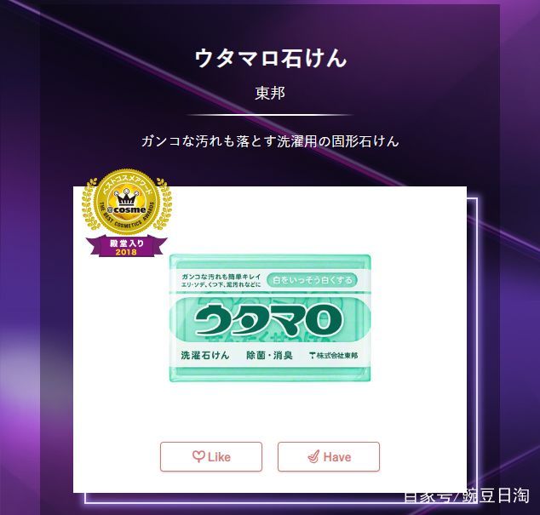Viewport: 540px width, 515px height.
Task: Open the green soap product image
Action: point(270,318)
